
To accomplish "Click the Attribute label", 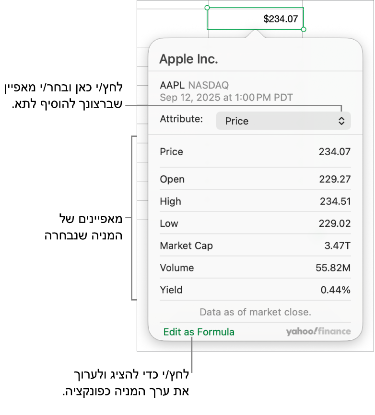I will tap(181, 119).
